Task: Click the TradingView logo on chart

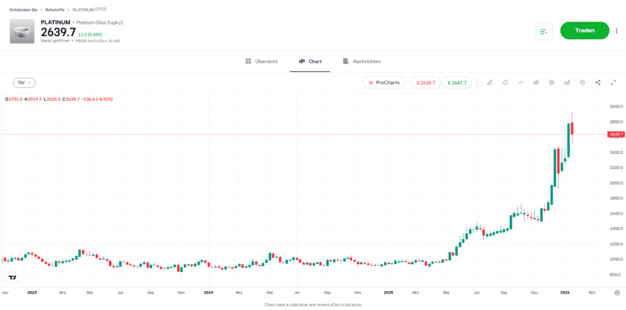Action: [x=12, y=277]
